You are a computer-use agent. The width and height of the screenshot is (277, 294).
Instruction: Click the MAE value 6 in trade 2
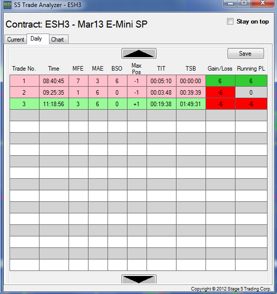[98, 92]
